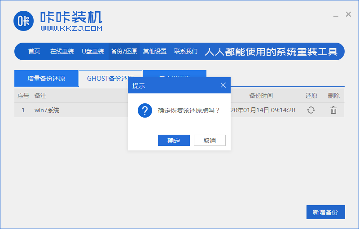Screen dimensions: 359x229
Task: Close the 提示 dialog with X
Action: (223, 85)
